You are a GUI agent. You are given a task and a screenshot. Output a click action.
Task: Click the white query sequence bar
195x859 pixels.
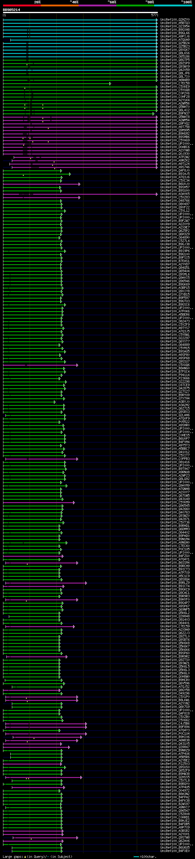[x=80, y=13]
